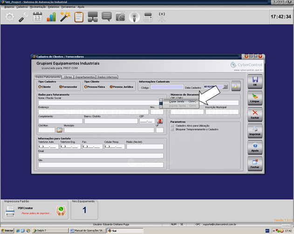
Task: Click the Imprimir printer button
Action: click(x=255, y=131)
